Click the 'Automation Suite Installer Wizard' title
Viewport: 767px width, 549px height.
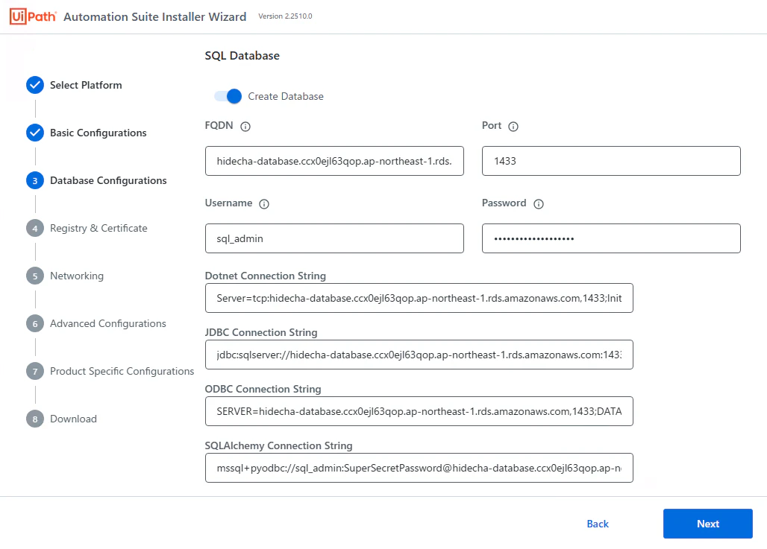click(155, 16)
